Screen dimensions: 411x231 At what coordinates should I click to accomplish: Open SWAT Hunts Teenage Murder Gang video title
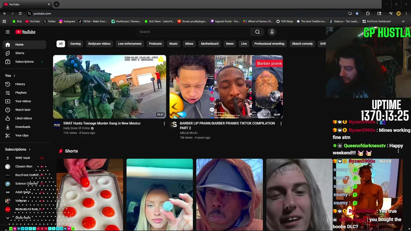102,123
